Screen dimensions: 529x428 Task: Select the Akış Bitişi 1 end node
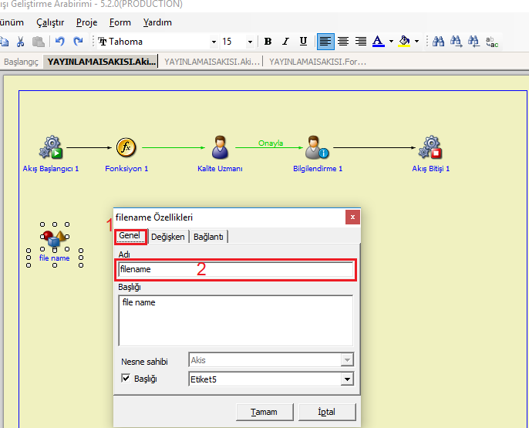[430, 147]
